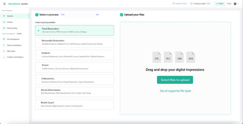Click the PLY file type icon
The height and width of the screenshot is (124, 243).
pos(168,57)
